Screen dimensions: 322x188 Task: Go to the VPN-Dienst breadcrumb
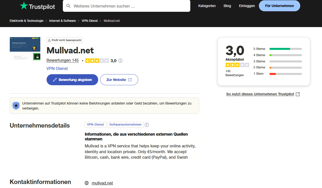pos(90,21)
